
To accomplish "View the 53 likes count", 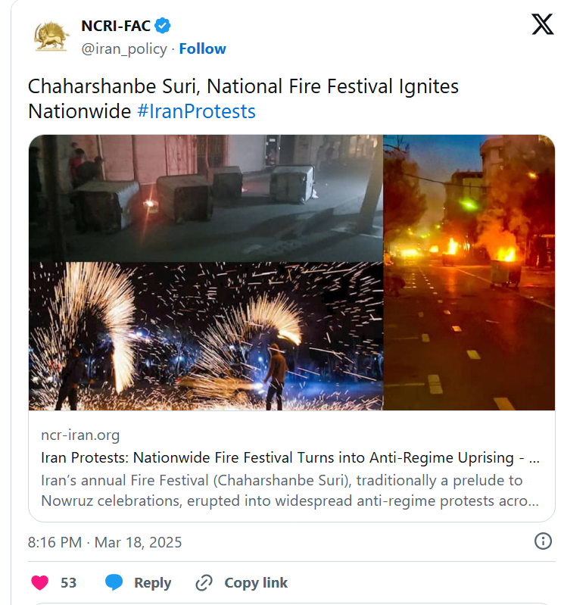I will [x=69, y=582].
